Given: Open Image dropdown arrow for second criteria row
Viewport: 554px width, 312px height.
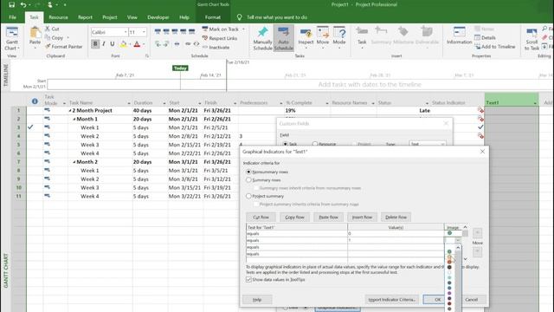Looking at the screenshot, I should click(x=458, y=241).
